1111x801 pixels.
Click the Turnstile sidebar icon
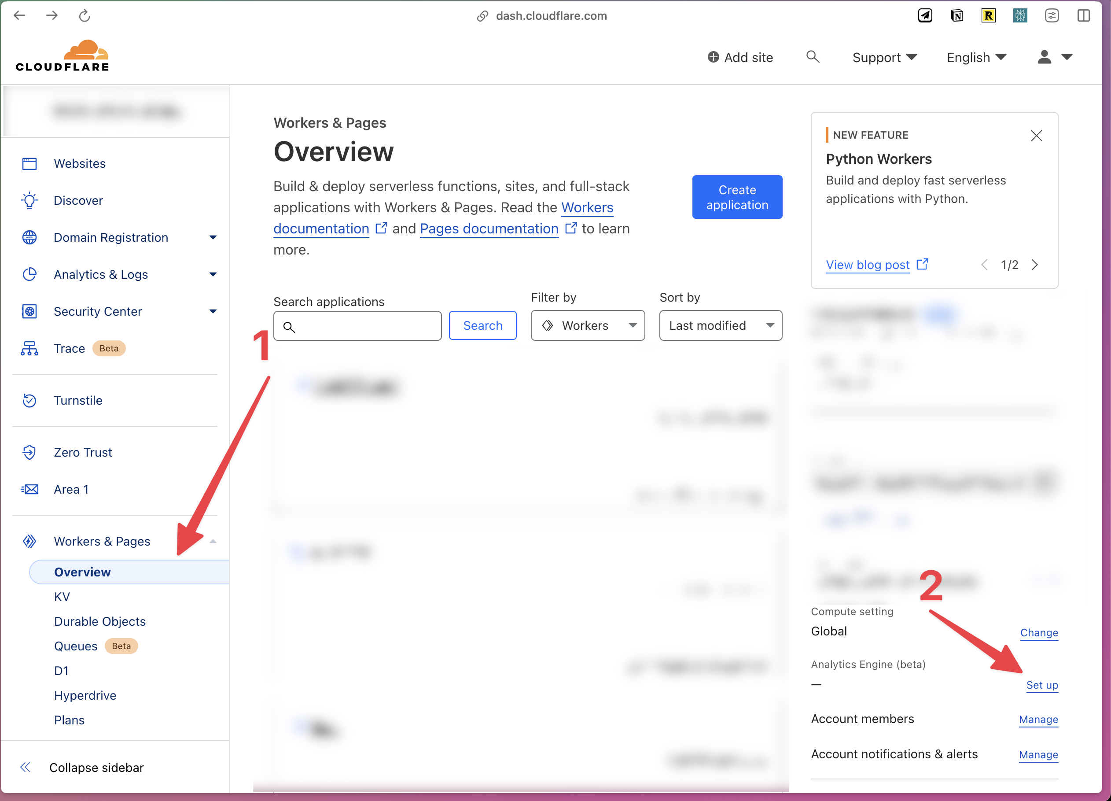(x=29, y=400)
